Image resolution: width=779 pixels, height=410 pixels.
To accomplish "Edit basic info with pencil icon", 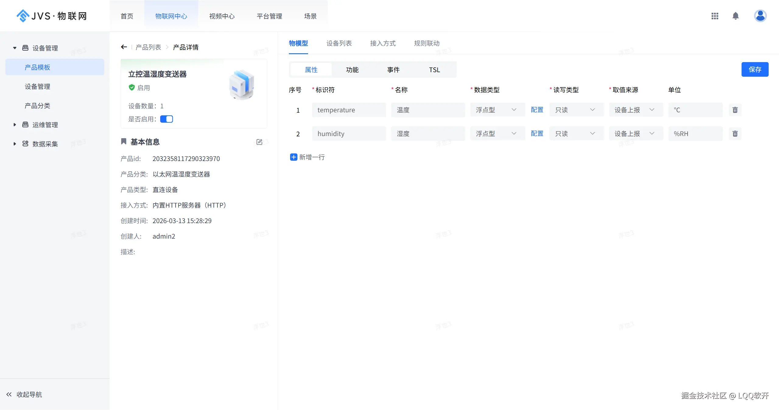I will [x=259, y=142].
